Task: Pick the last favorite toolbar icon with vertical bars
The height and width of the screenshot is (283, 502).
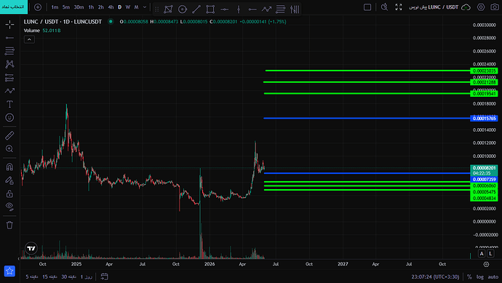Action: pos(295,9)
